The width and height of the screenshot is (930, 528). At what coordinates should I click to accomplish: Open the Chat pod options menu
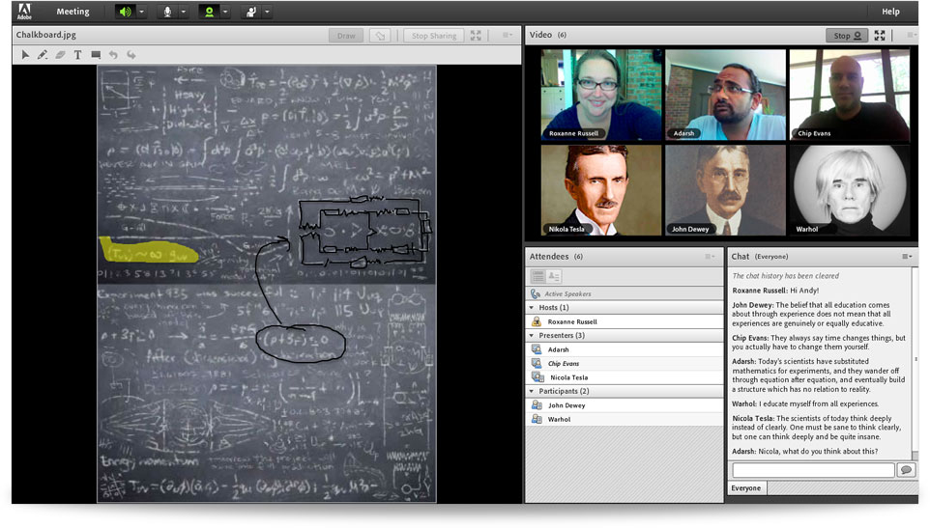(907, 257)
